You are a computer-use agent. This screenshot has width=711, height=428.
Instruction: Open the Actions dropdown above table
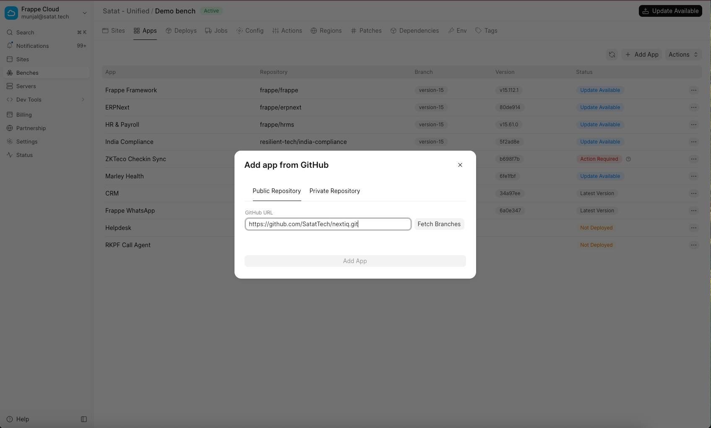(x=683, y=55)
